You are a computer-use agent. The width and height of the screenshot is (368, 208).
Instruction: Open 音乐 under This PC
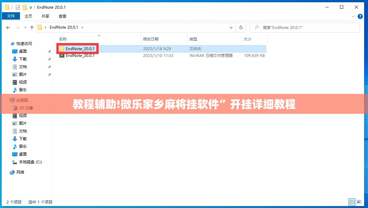coord(23,146)
